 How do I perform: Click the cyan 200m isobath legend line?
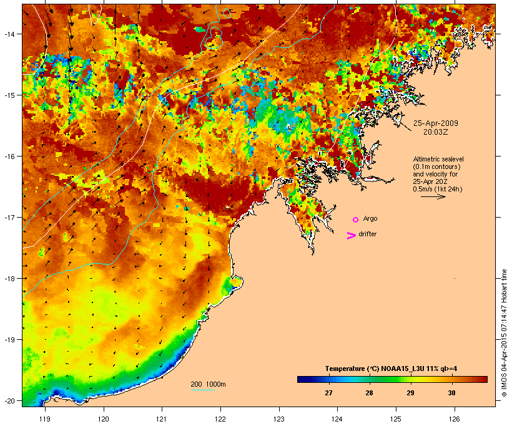[203, 390]
